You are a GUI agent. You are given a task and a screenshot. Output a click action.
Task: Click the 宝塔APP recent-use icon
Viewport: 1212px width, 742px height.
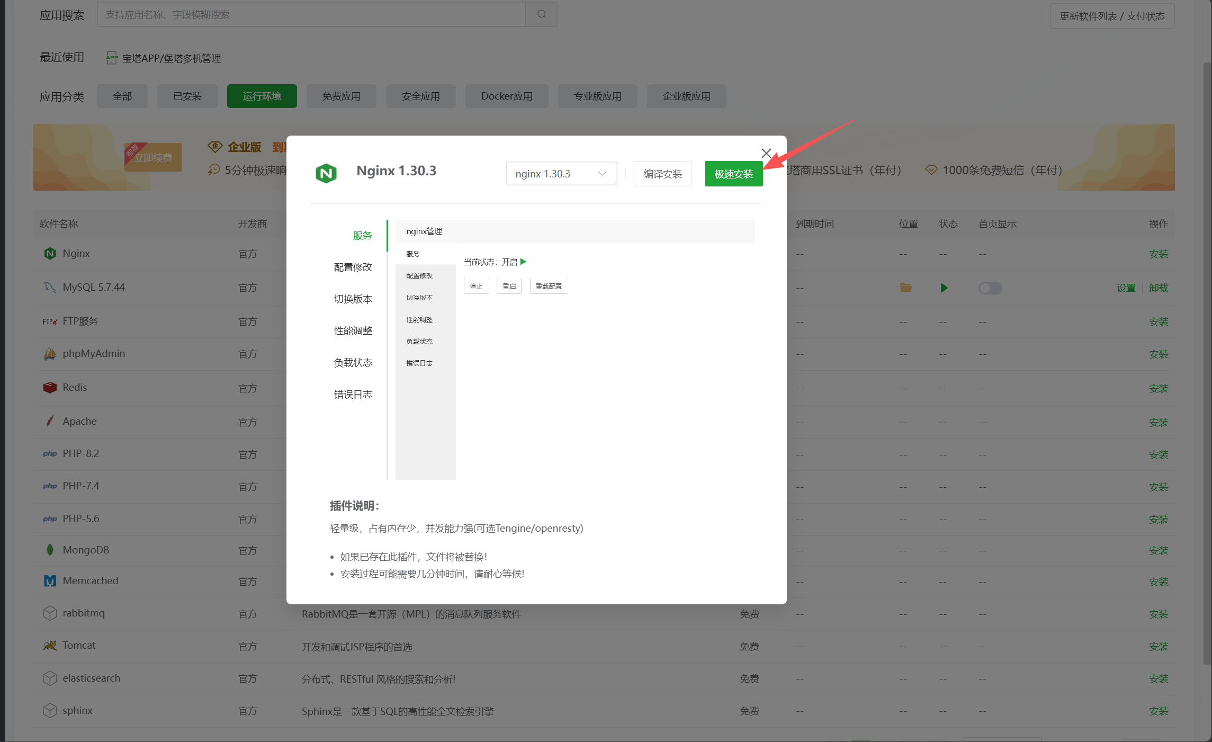111,58
